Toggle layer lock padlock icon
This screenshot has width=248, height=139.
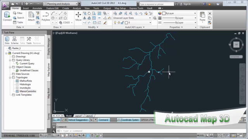[x=122, y=23]
